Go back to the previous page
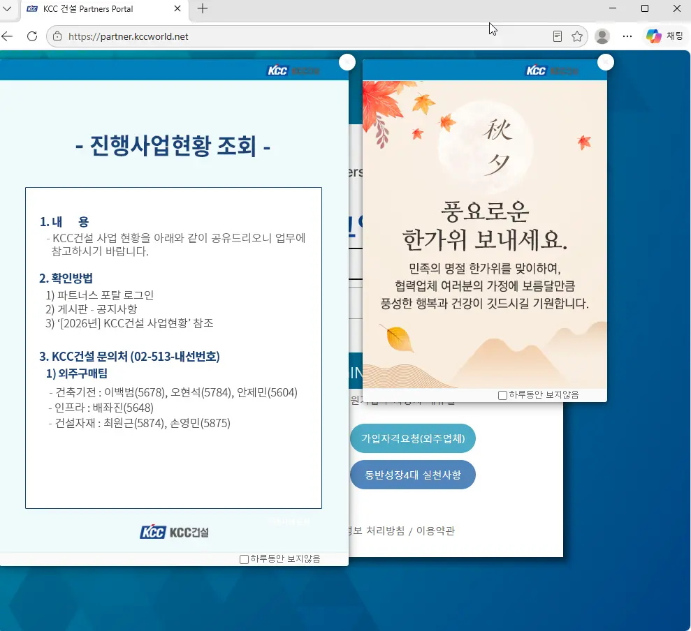The height and width of the screenshot is (631, 691). [8, 36]
